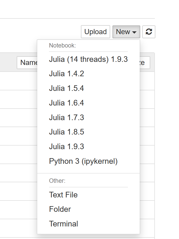Click the "Notebook:" section header

click(62, 46)
